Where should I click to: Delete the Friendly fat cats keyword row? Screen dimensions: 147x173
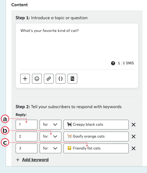pyautogui.click(x=134, y=148)
